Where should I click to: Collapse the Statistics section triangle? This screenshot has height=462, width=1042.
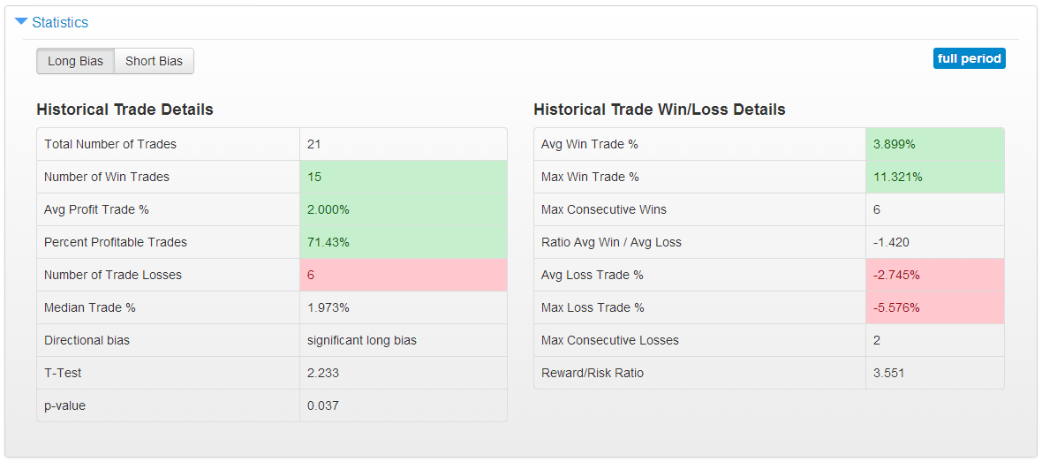click(21, 21)
